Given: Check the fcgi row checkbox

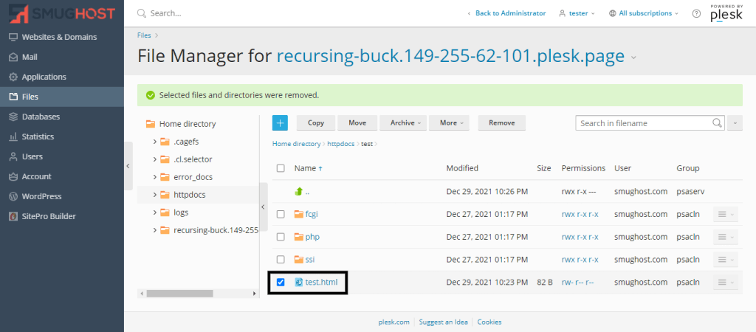Looking at the screenshot, I should tap(281, 215).
